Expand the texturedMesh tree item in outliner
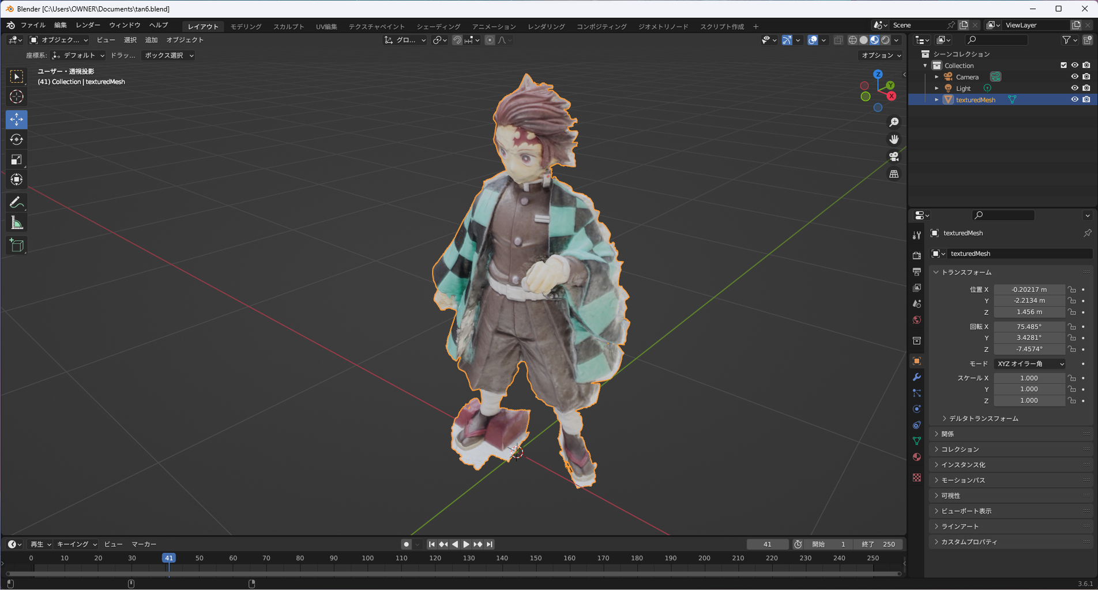Viewport: 1098px width, 590px height. coord(937,100)
